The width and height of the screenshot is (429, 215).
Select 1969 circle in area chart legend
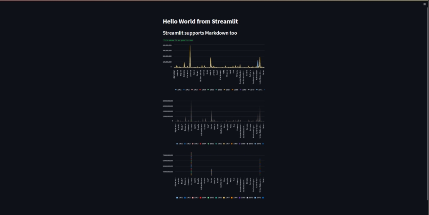pyautogui.click(x=240, y=144)
